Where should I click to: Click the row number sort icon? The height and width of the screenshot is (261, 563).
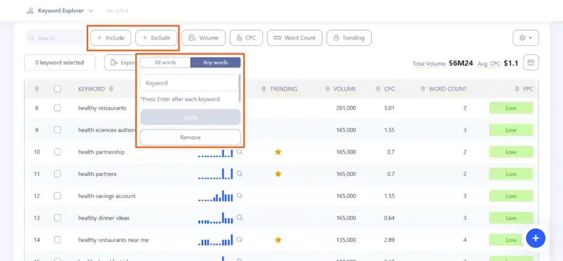[37, 88]
